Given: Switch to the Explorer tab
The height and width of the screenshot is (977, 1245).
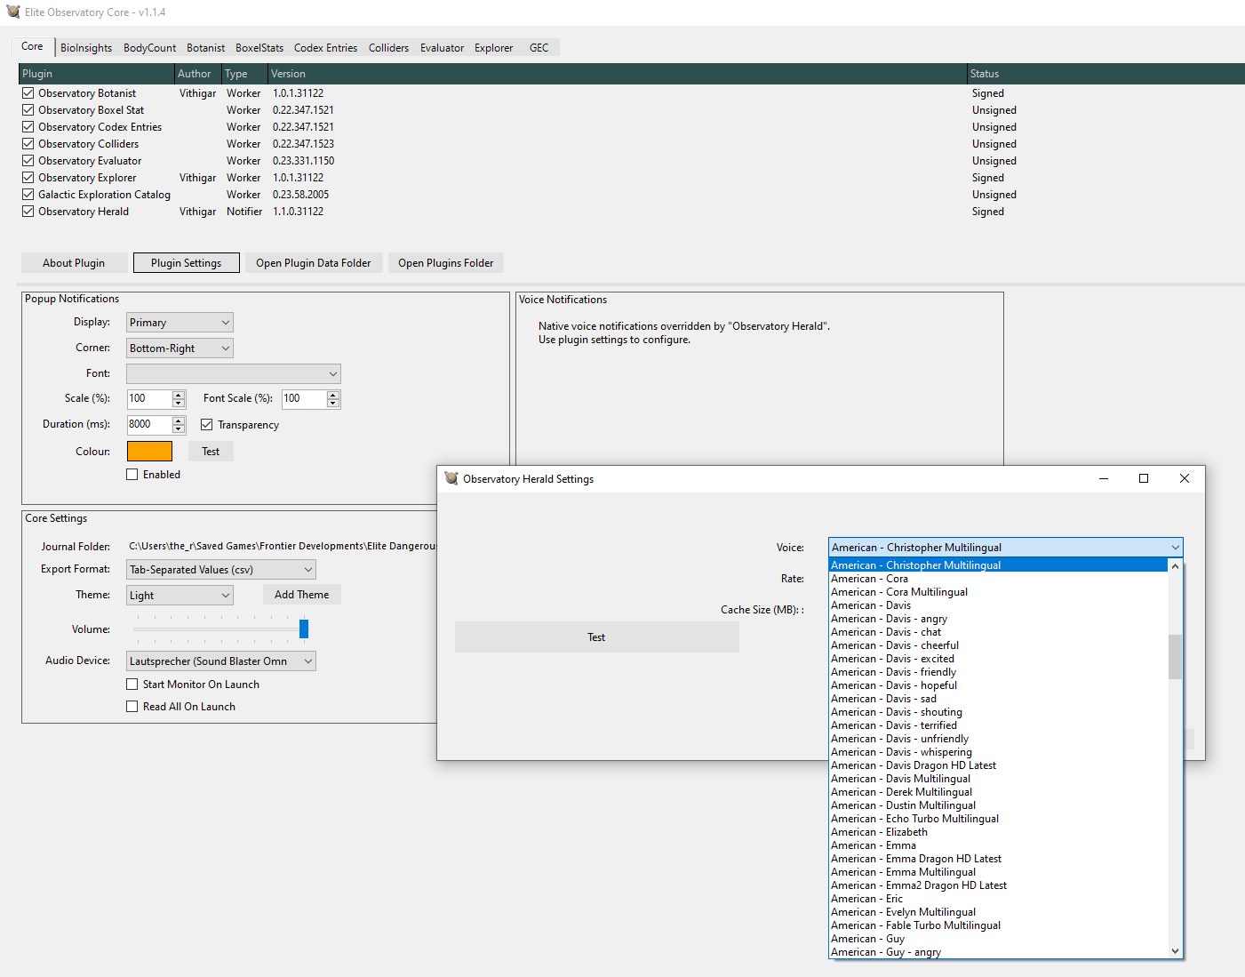Looking at the screenshot, I should pyautogui.click(x=493, y=48).
